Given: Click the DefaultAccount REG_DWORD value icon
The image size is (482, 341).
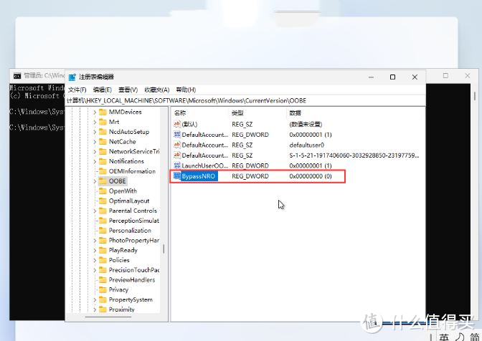Looking at the screenshot, I should pyautogui.click(x=177, y=135).
